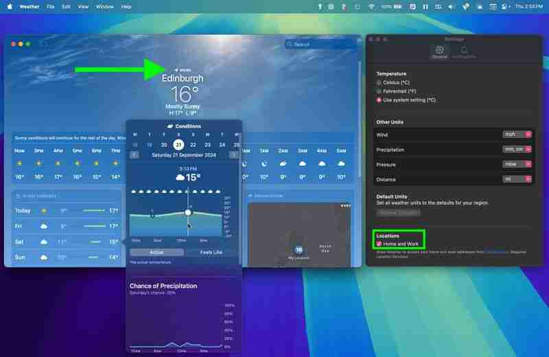Open the Distance unit dropdown

[517, 179]
